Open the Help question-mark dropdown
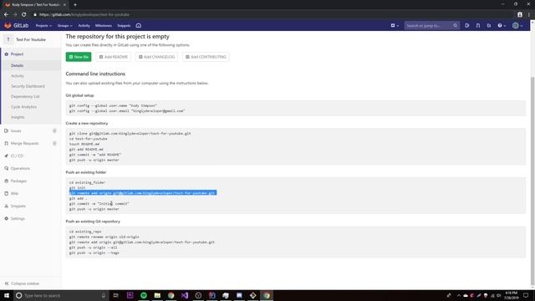Image resolution: width=535 pixels, height=301 pixels. 502,26
